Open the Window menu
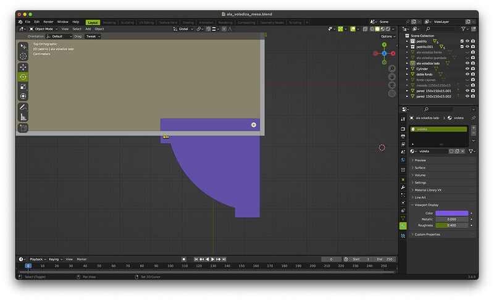494x300 pixels. coord(63,22)
